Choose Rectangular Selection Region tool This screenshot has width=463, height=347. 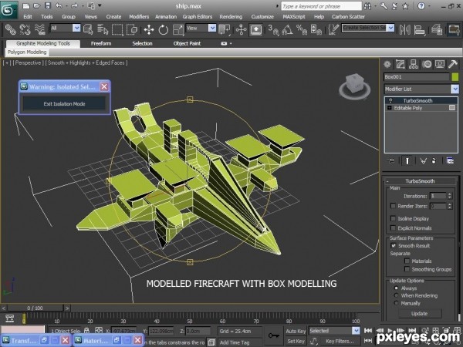tap(117, 29)
